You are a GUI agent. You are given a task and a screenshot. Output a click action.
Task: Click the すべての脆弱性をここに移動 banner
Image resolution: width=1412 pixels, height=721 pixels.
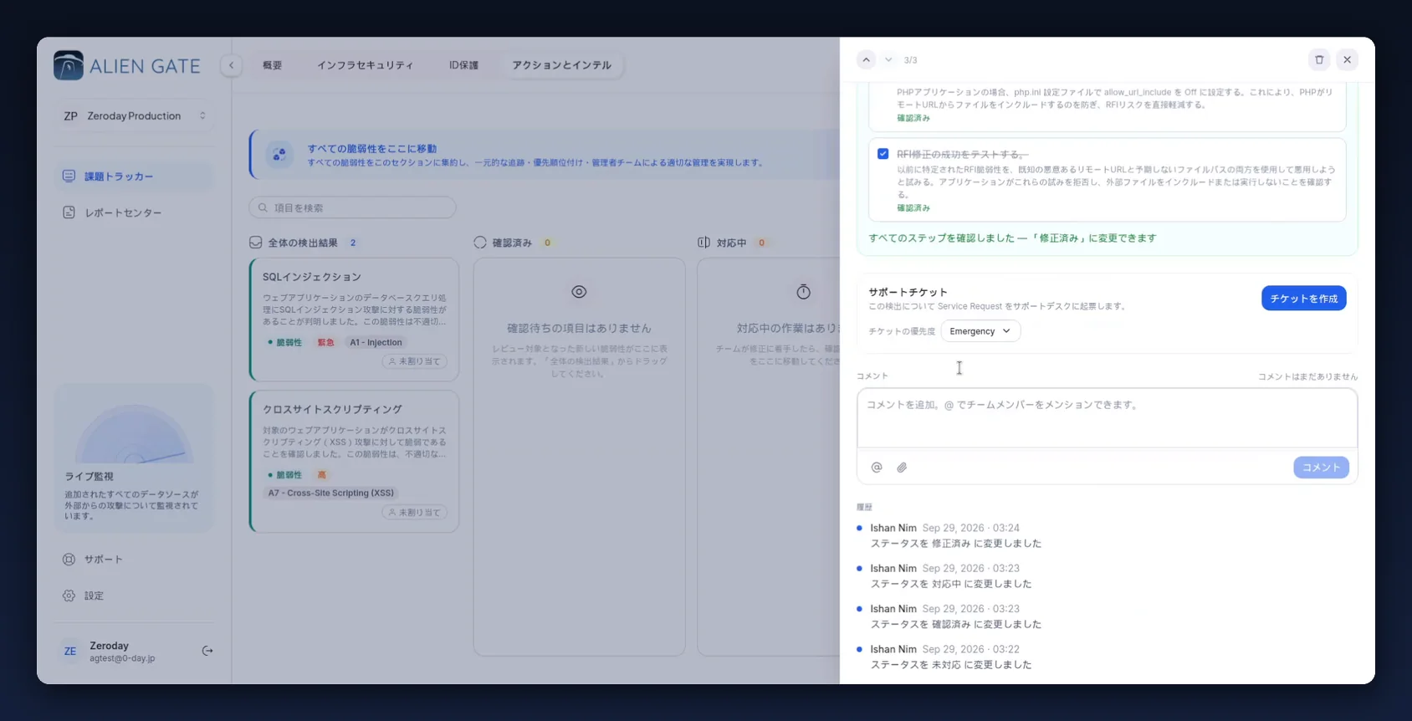click(x=544, y=155)
